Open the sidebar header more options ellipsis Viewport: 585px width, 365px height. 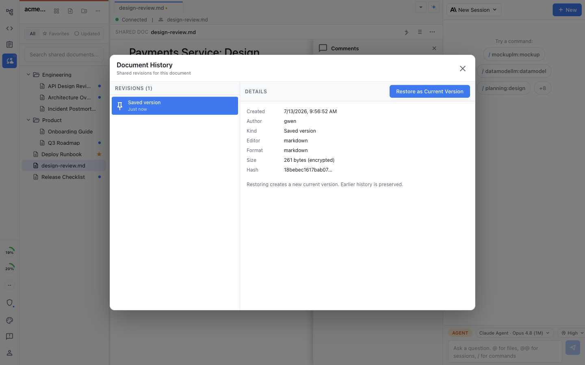pos(98,11)
